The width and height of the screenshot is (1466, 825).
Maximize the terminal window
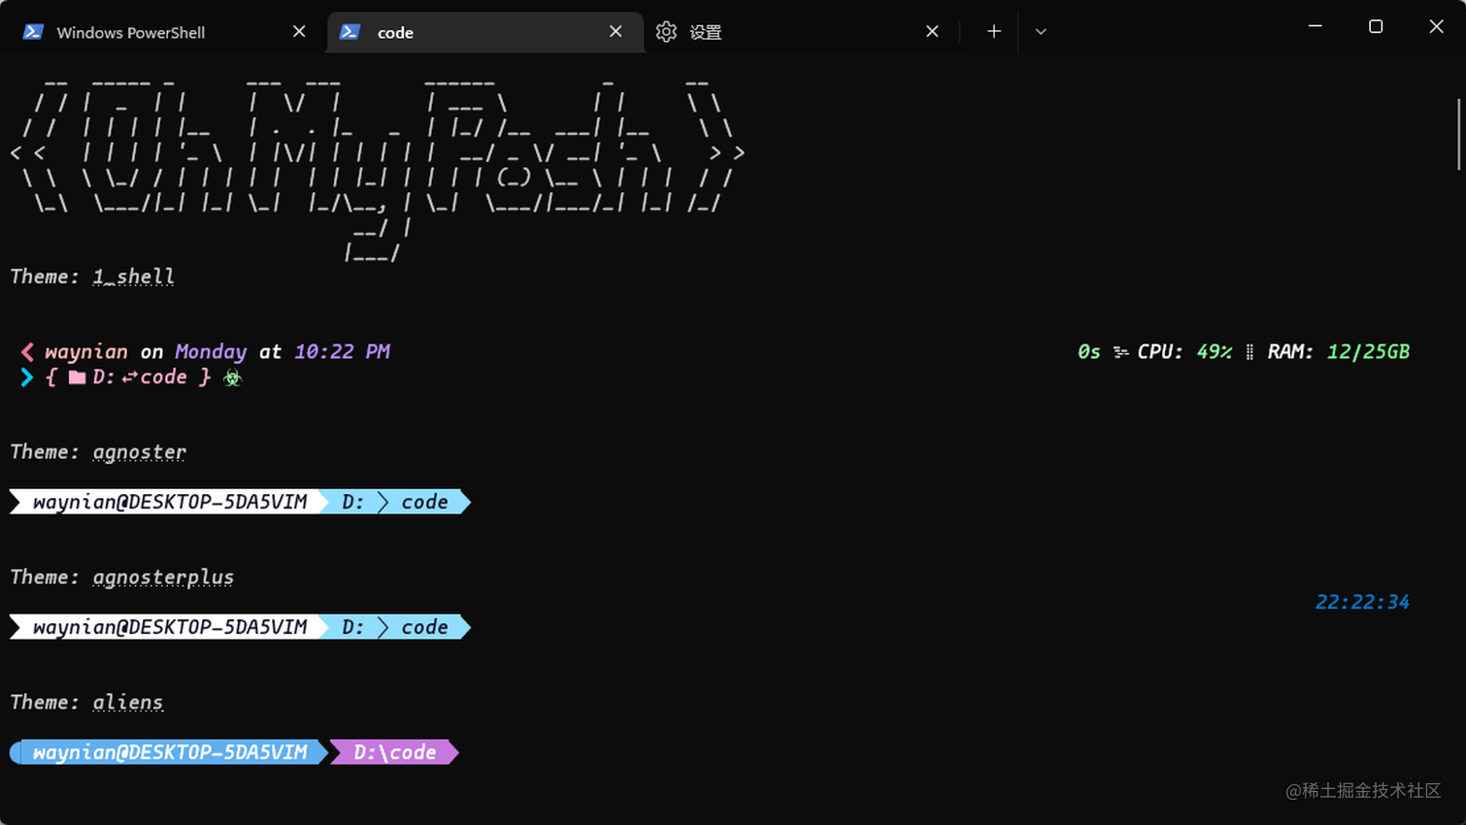[x=1376, y=26]
